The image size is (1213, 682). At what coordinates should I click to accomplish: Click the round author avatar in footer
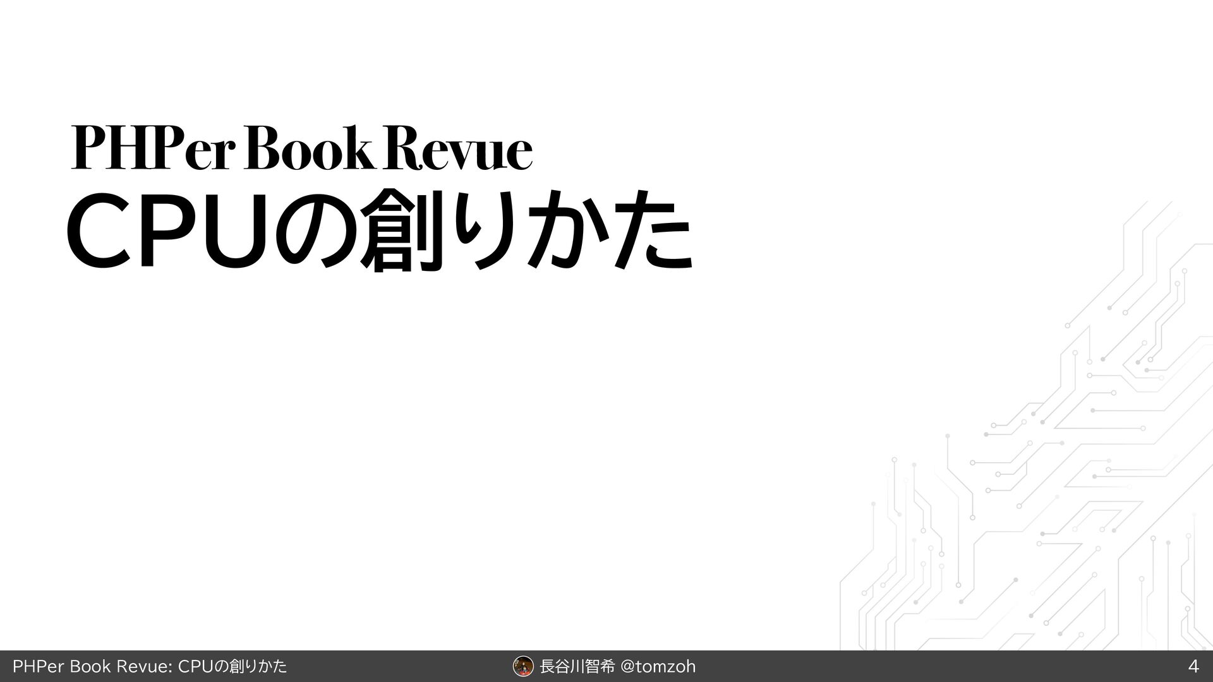[x=523, y=666]
